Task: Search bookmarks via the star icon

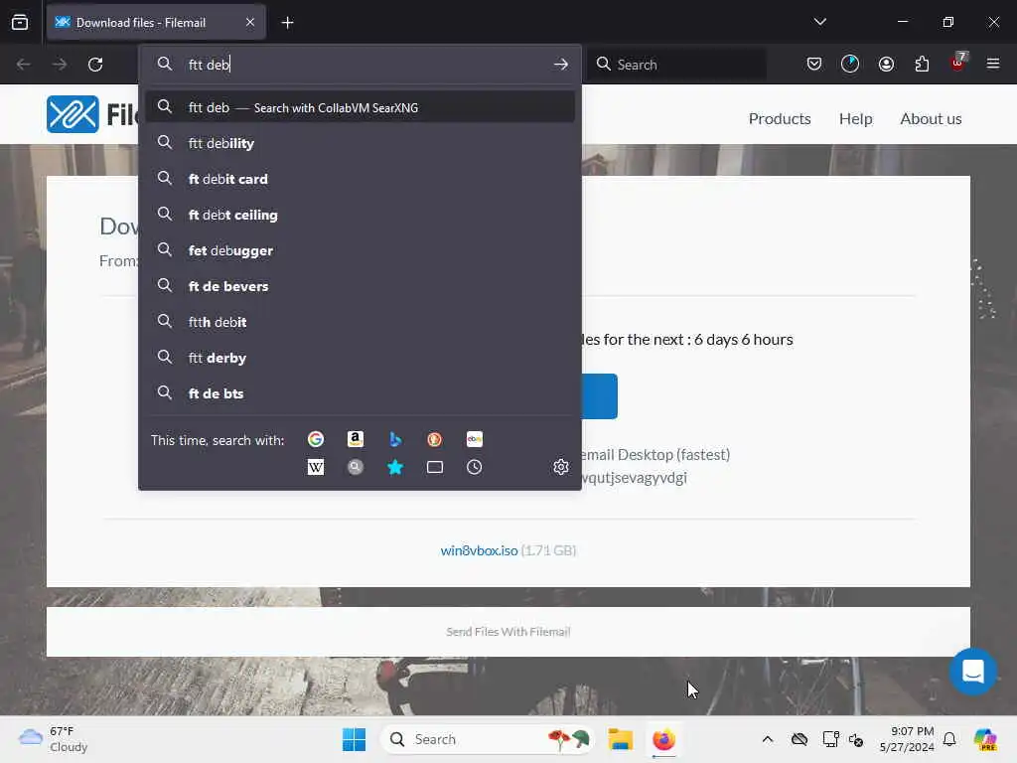Action: click(395, 467)
